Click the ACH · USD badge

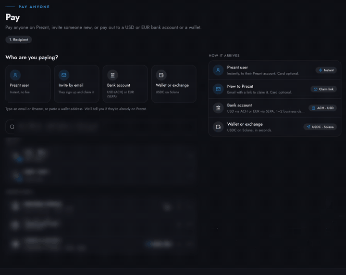click(322, 108)
